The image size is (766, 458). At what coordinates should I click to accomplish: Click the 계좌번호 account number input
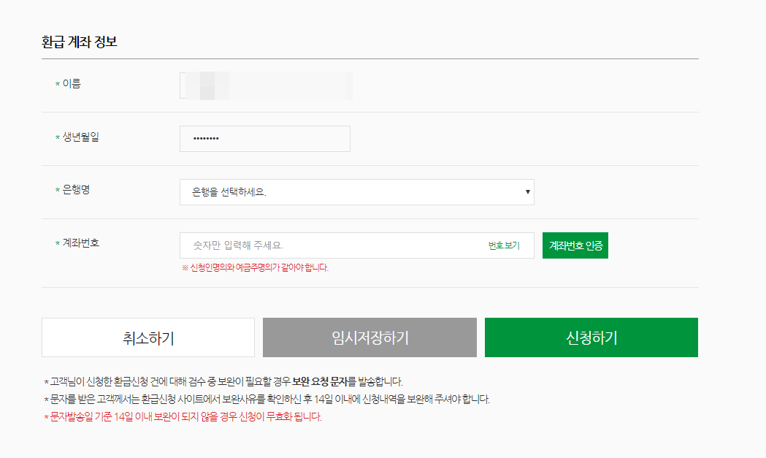356,245
